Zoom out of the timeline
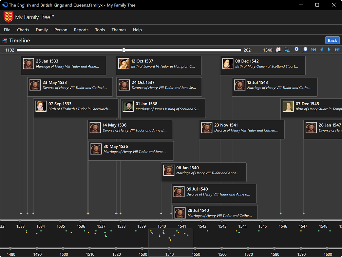This screenshot has height=257, width=342. pos(304,50)
